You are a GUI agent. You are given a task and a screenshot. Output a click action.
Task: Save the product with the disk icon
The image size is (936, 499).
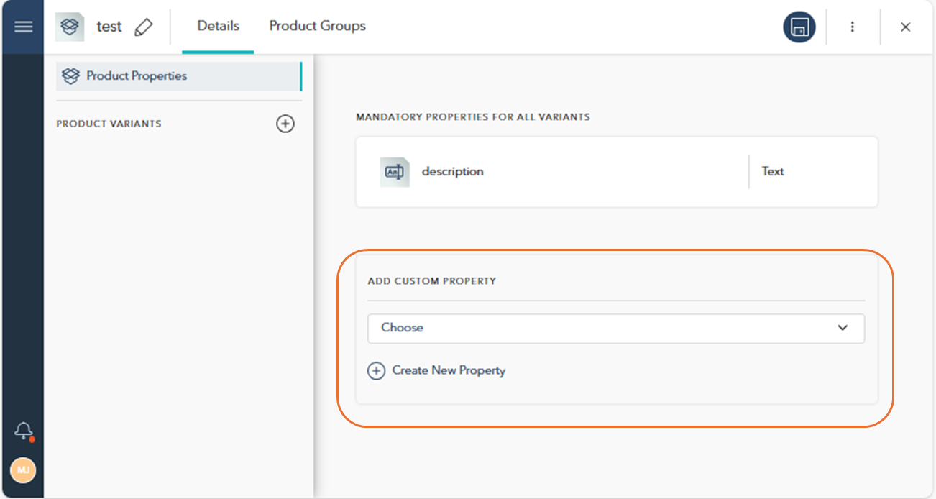click(799, 27)
